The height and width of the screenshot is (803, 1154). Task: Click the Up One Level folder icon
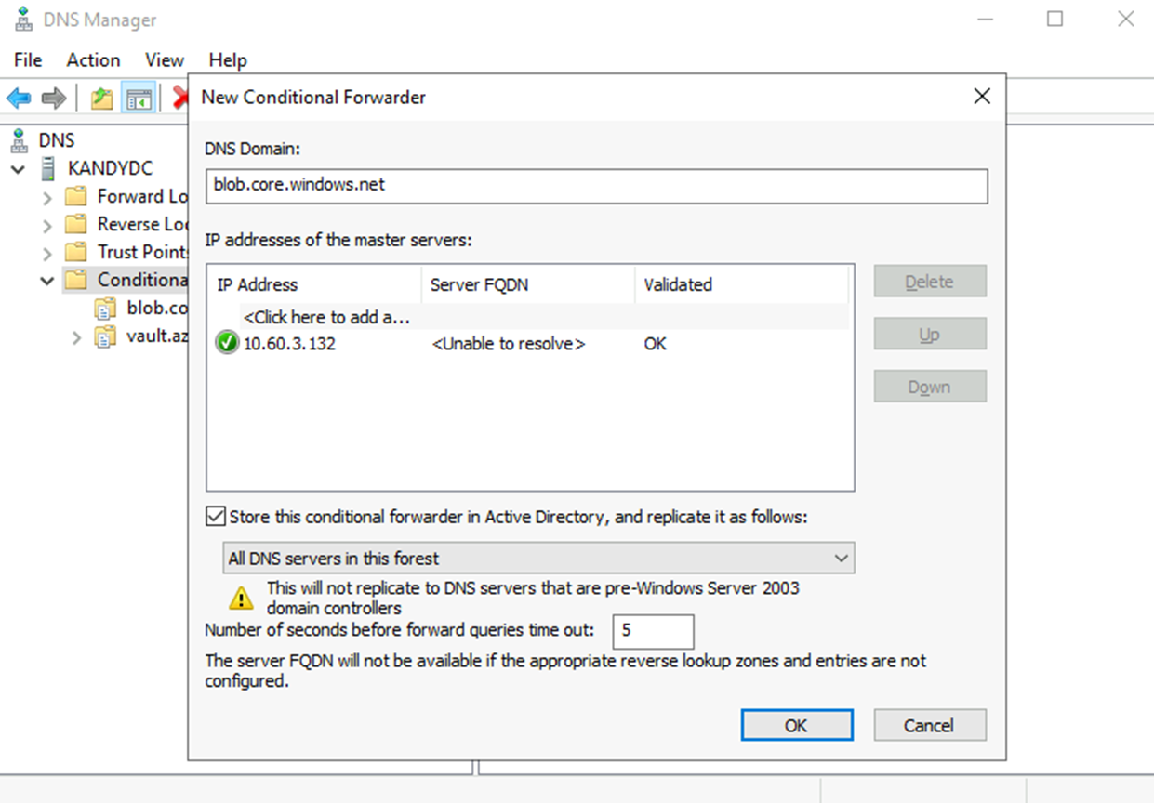coord(101,98)
